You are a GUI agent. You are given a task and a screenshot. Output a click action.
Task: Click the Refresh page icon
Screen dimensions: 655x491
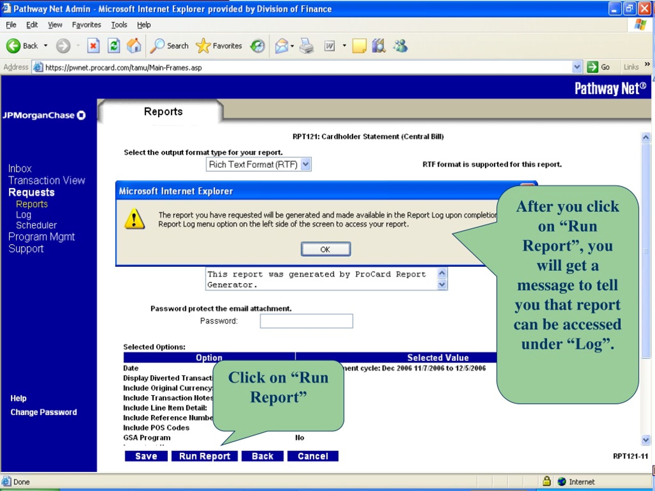click(114, 46)
